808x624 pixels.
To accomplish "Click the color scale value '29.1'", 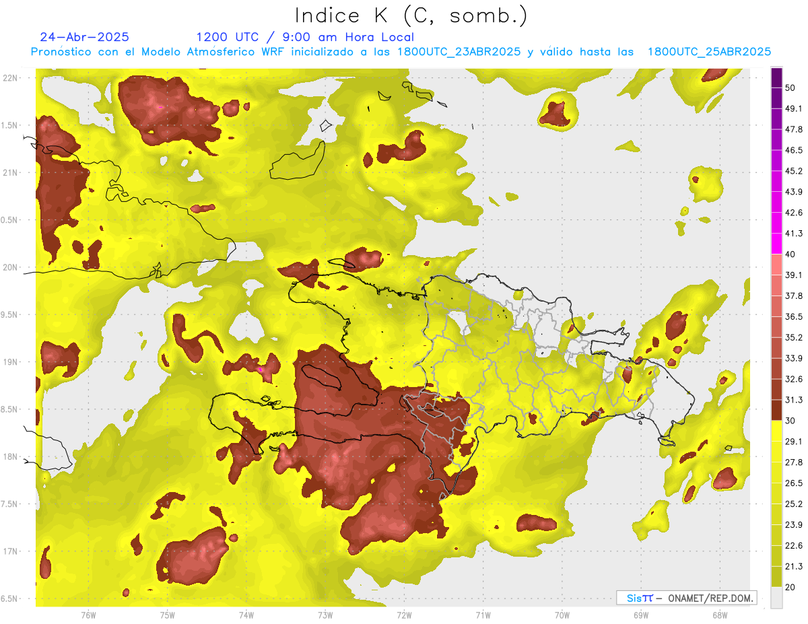I will 794,442.
